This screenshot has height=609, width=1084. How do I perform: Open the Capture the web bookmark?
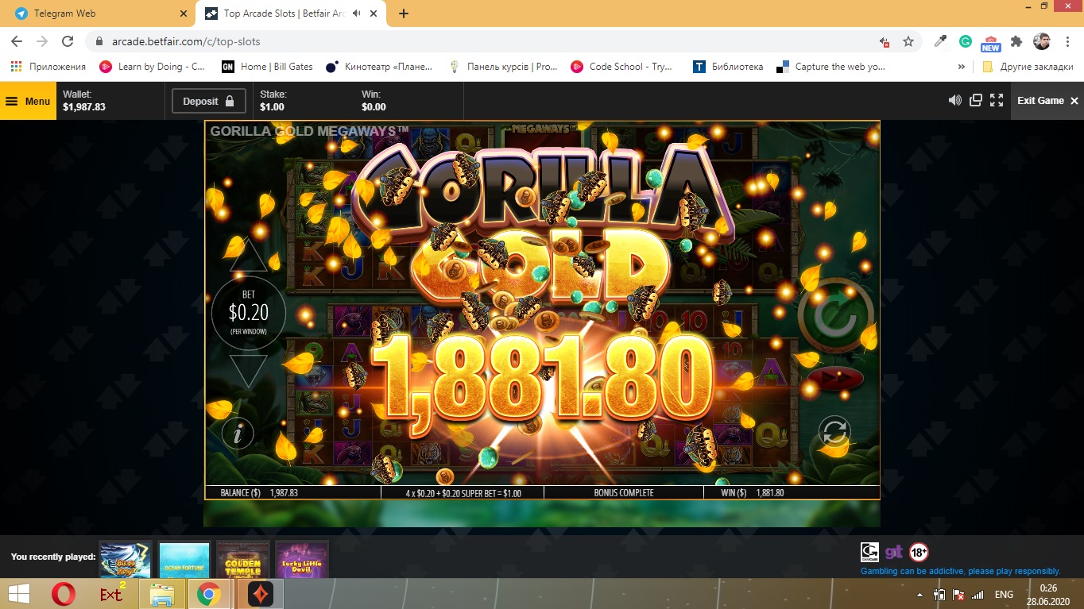[831, 67]
